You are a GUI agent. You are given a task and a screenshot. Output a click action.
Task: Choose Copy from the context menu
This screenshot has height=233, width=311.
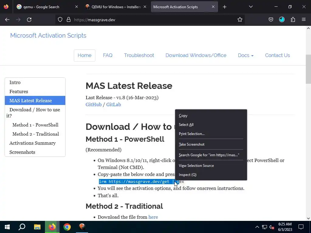[211, 116]
